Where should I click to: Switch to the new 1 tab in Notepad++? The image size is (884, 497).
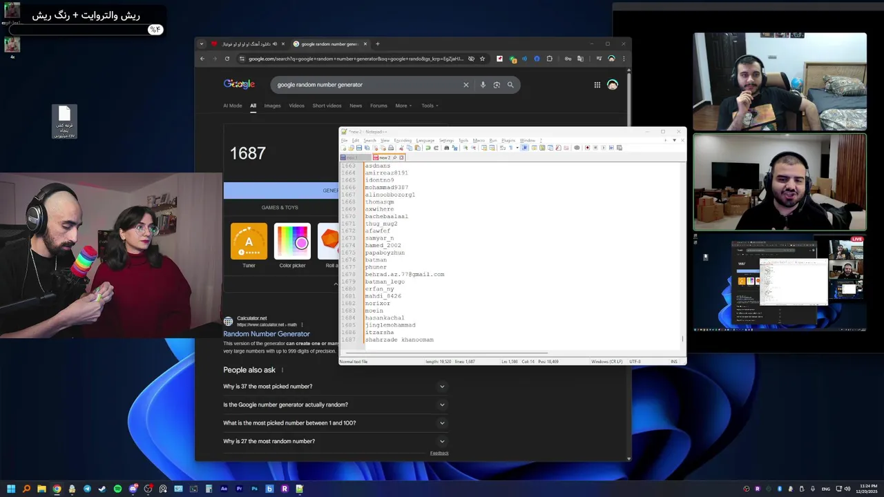pos(355,158)
